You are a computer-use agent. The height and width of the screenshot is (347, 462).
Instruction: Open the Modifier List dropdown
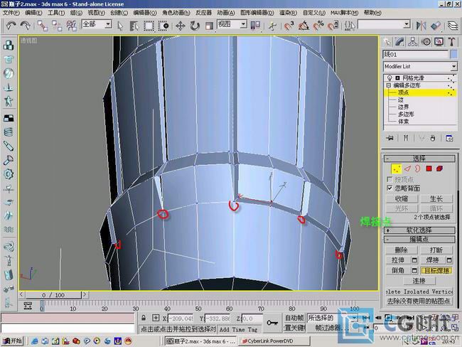click(x=453, y=67)
